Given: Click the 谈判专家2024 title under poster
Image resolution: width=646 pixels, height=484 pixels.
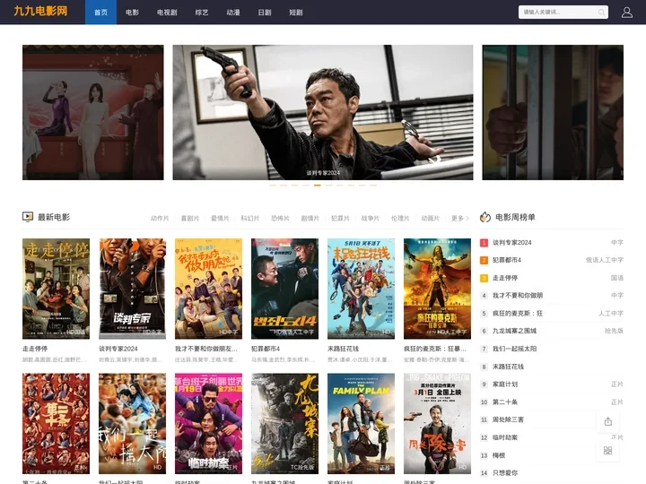Looking at the screenshot, I should click(118, 349).
